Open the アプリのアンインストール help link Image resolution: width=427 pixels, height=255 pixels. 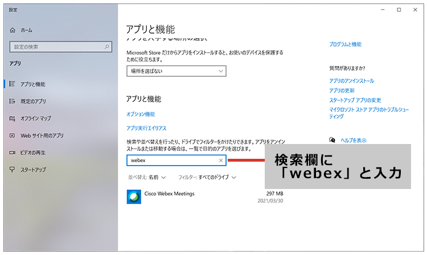(352, 81)
